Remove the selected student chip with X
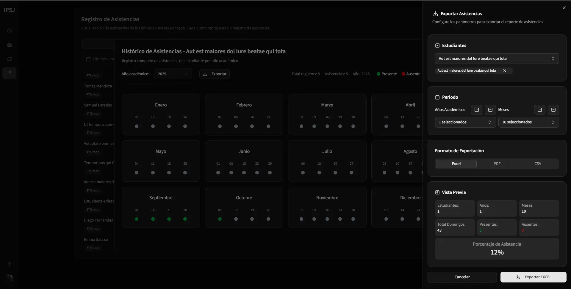 tap(504, 71)
